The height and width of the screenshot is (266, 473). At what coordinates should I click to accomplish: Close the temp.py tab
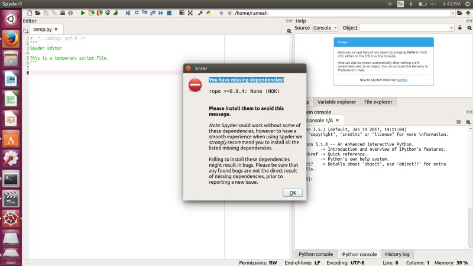pos(56,29)
